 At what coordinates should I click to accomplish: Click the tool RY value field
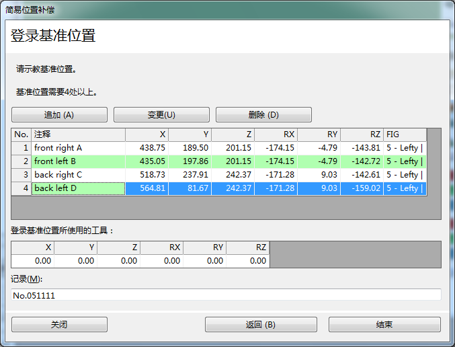pos(204,261)
